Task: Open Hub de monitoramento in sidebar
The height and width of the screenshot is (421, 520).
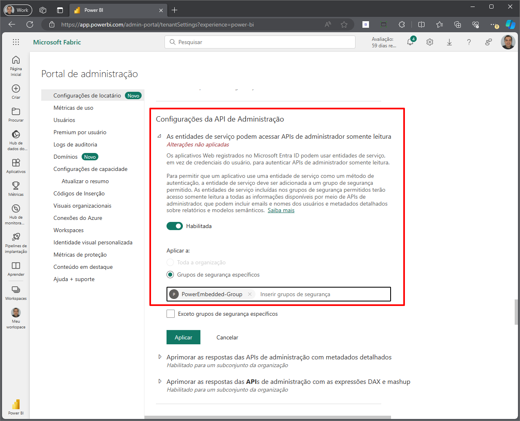Action: coord(16,214)
